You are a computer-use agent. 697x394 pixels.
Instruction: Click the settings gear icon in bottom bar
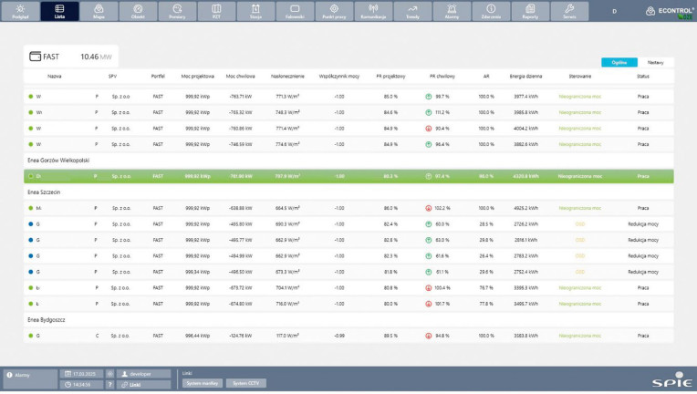coord(110,374)
